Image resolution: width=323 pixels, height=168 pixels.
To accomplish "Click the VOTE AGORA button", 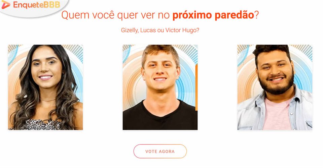I will pos(160,151).
